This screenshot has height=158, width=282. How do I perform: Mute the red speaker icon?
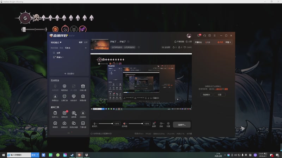[x=124, y=124]
